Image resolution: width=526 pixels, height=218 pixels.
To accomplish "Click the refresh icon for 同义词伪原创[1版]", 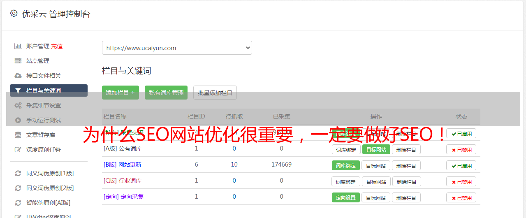I will [x=18, y=173].
